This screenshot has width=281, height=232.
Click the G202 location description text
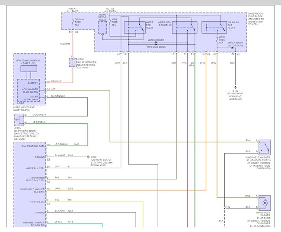(102, 162)
